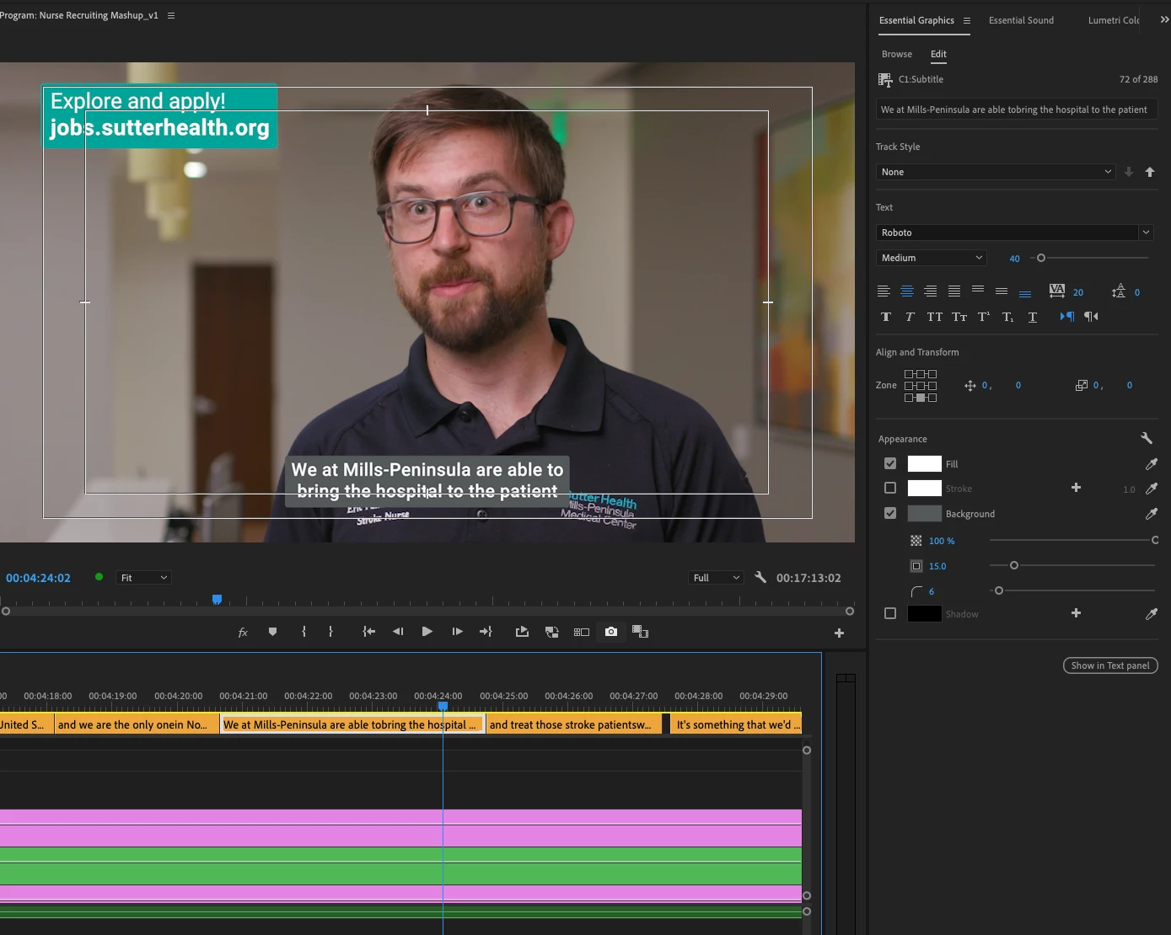The height and width of the screenshot is (935, 1171).
Task: Switch to the Essential Sound tab
Action: [x=1020, y=20]
